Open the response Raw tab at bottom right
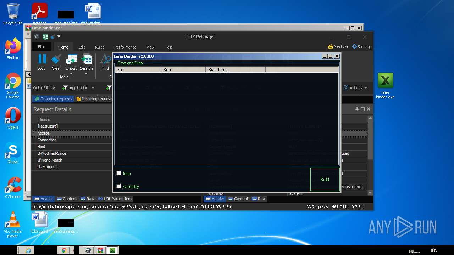This screenshot has height=255, width=454. pyautogui.click(x=259, y=199)
